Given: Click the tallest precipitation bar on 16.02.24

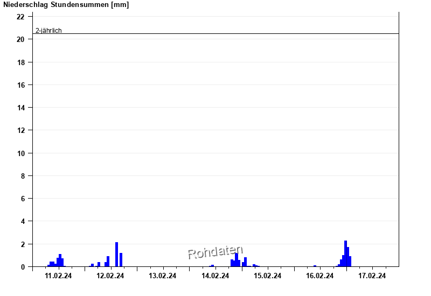Looking at the screenshot, I should (345, 253).
